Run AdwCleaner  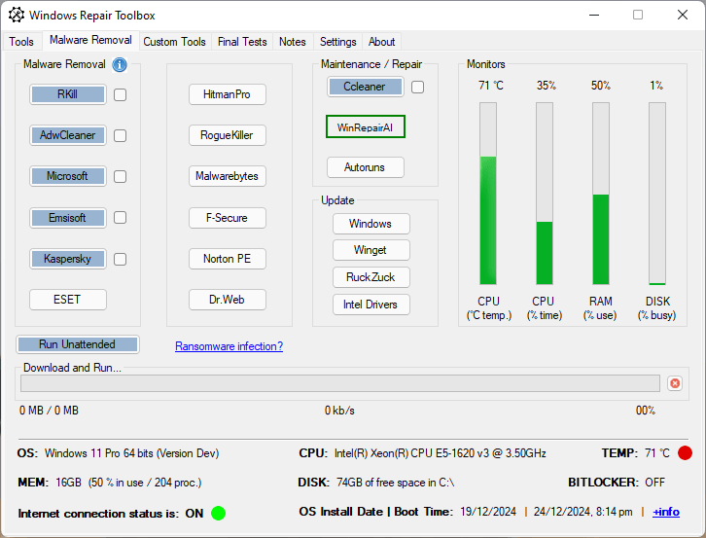point(68,135)
